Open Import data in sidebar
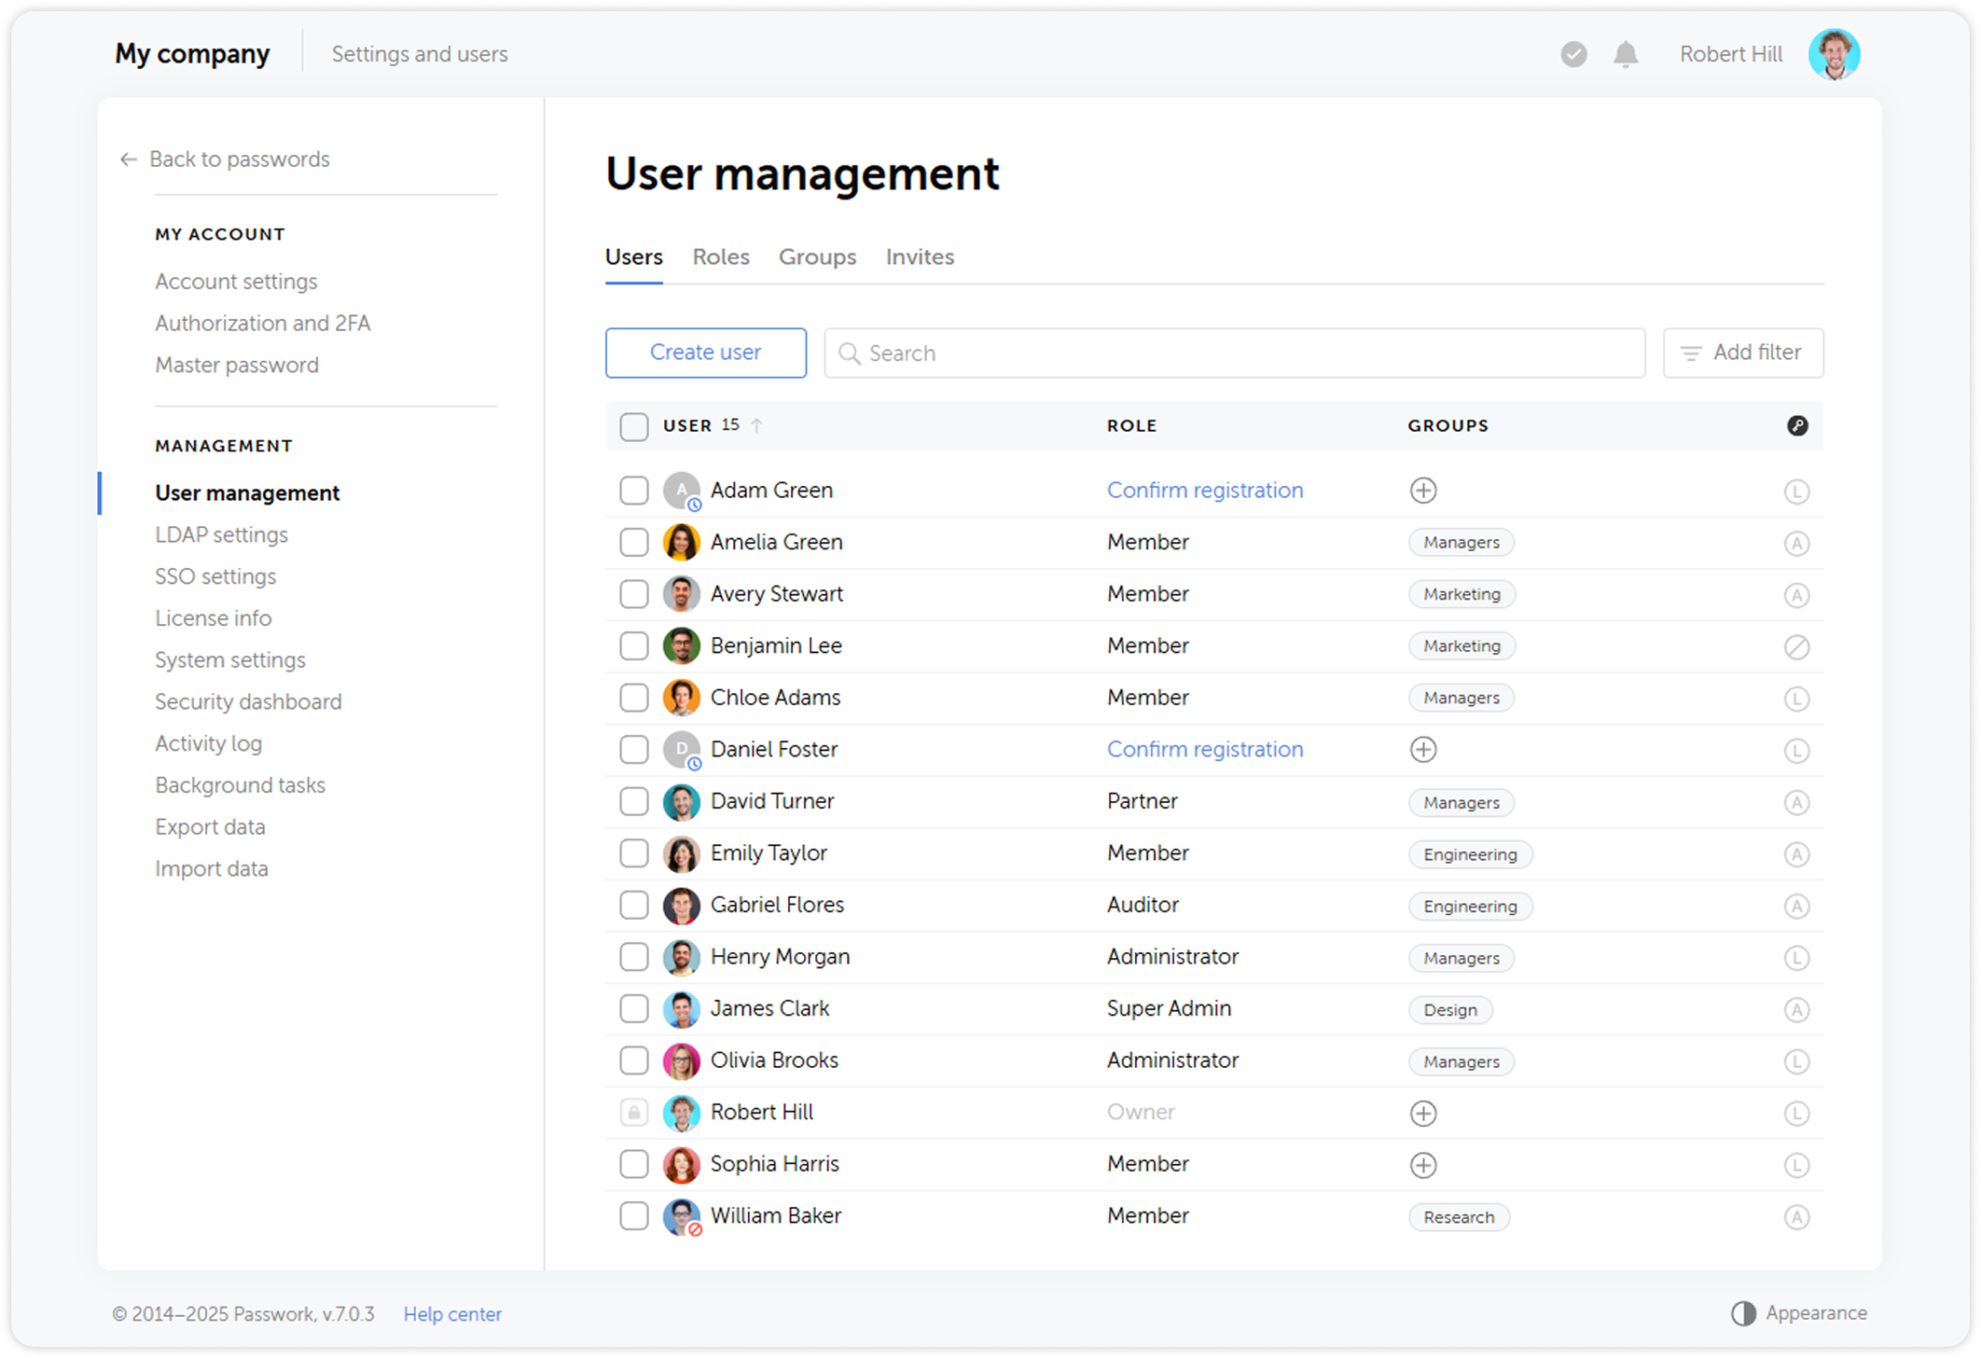 pyautogui.click(x=211, y=868)
